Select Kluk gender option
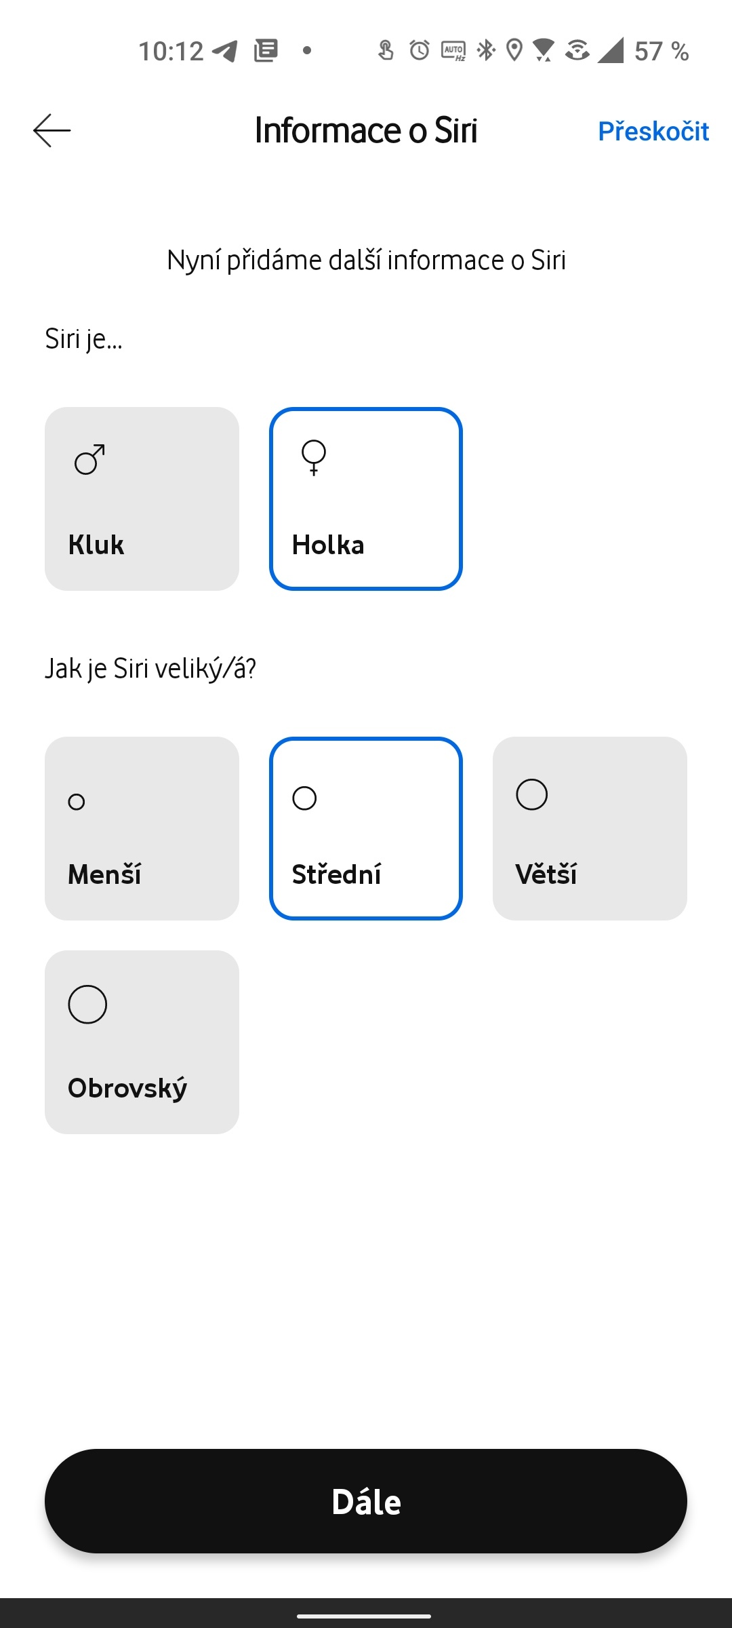Viewport: 732px width, 1628px height. point(142,499)
